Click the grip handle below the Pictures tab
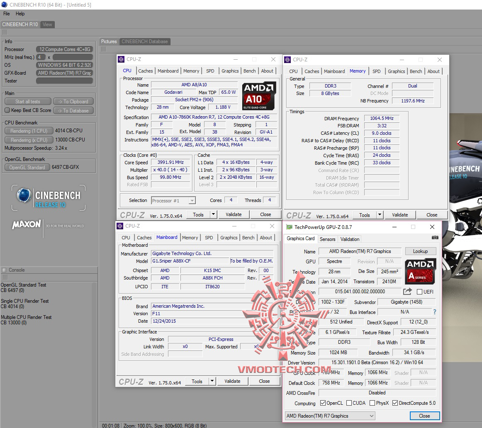Image resolution: width=482 pixels, height=428 pixels. (x=104, y=49)
